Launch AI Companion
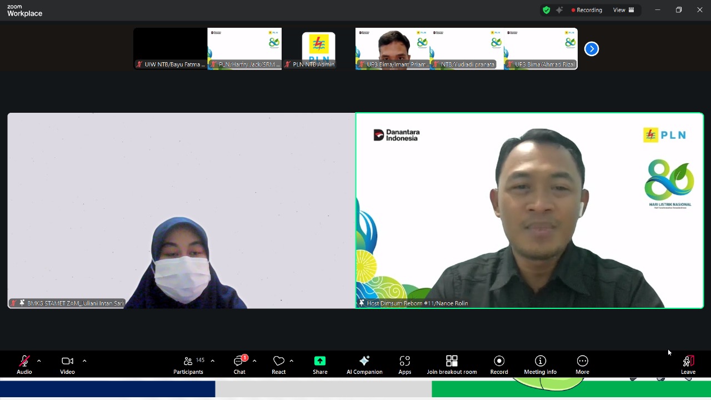This screenshot has height=400, width=711. (364, 364)
